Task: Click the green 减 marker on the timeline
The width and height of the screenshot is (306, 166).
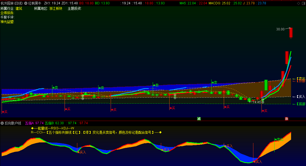Action: click(x=199, y=119)
